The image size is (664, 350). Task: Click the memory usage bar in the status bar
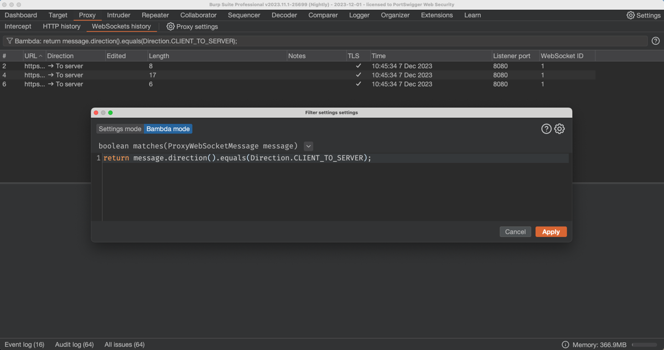pos(645,344)
